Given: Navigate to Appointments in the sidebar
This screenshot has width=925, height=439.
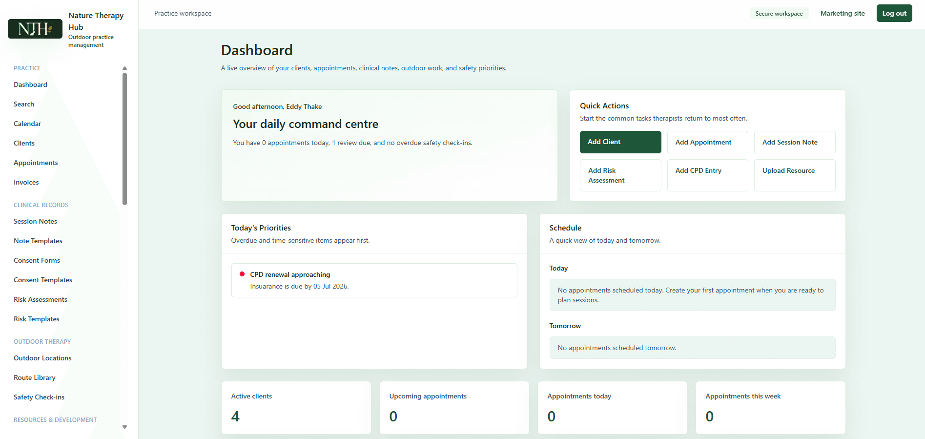Looking at the screenshot, I should [36, 163].
